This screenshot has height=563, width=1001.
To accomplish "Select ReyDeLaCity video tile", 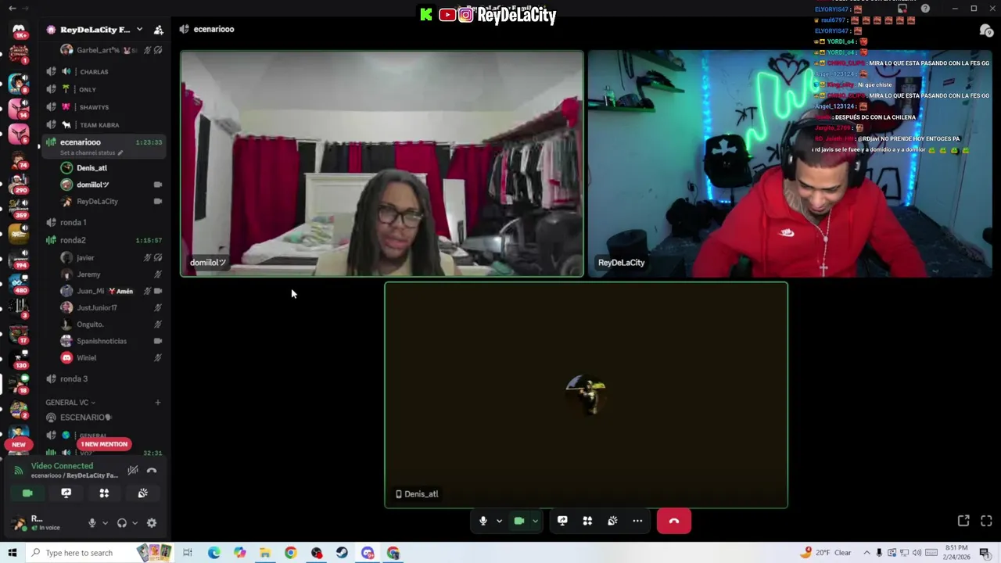I will click(790, 163).
